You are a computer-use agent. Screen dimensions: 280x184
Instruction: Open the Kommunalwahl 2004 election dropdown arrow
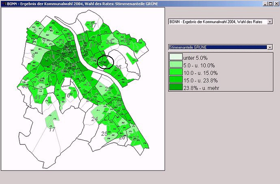click(270, 21)
